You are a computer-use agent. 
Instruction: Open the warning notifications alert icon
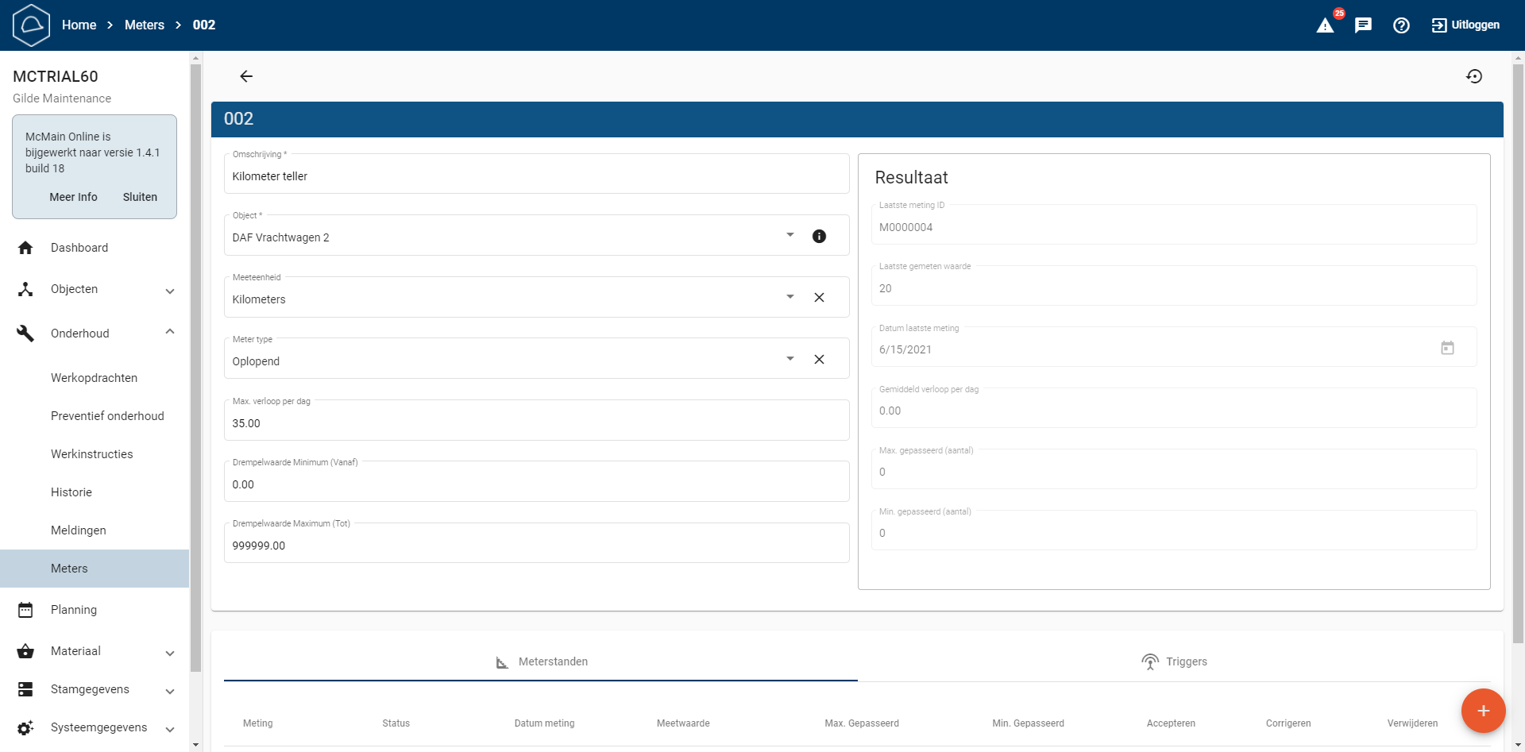click(x=1325, y=25)
